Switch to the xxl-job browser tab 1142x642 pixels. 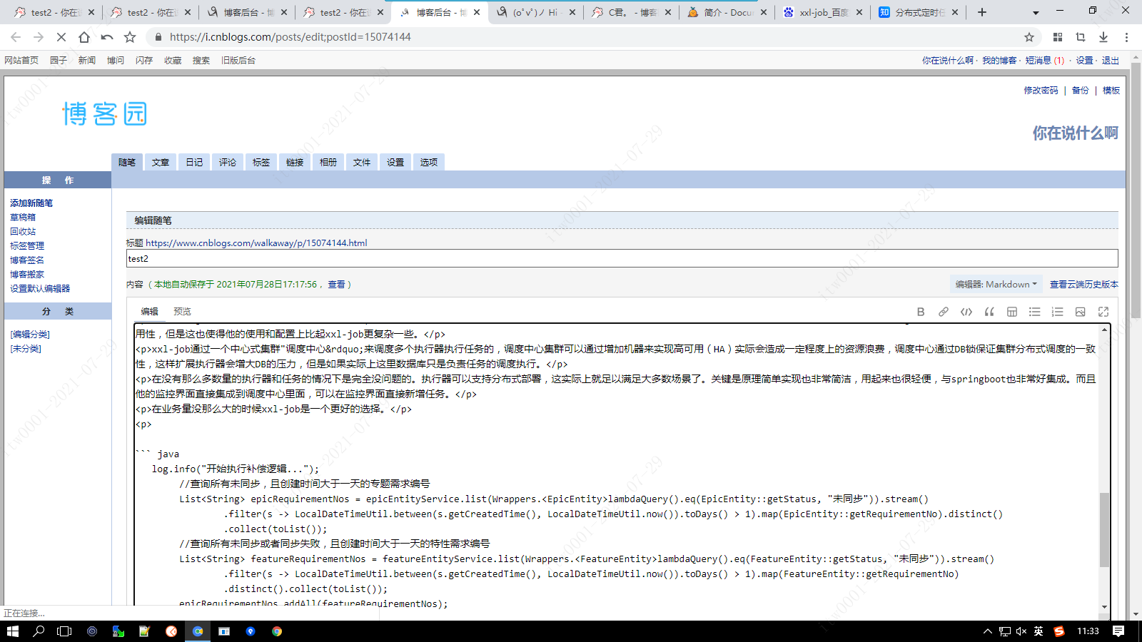point(824,12)
